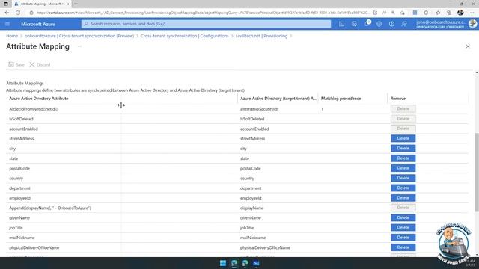Click the vertical scrollbar of the mappings list

tap(477, 173)
